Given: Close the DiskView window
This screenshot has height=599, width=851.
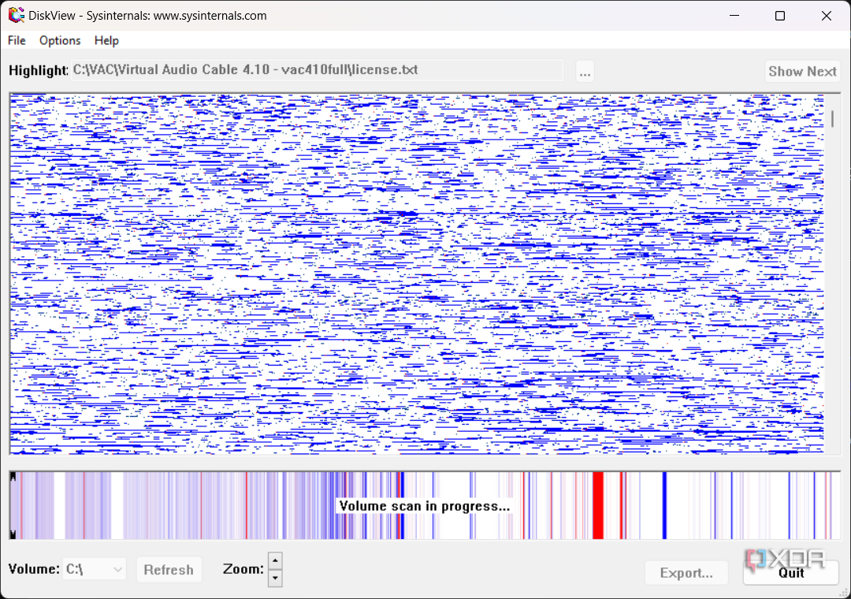Looking at the screenshot, I should pyautogui.click(x=826, y=15).
